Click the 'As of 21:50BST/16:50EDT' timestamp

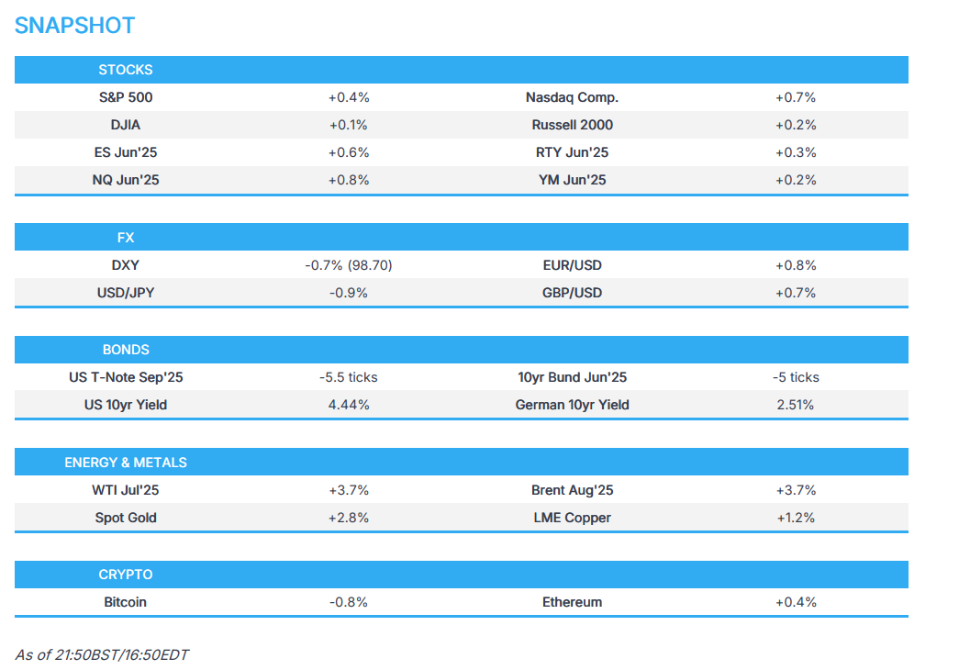[x=102, y=654]
